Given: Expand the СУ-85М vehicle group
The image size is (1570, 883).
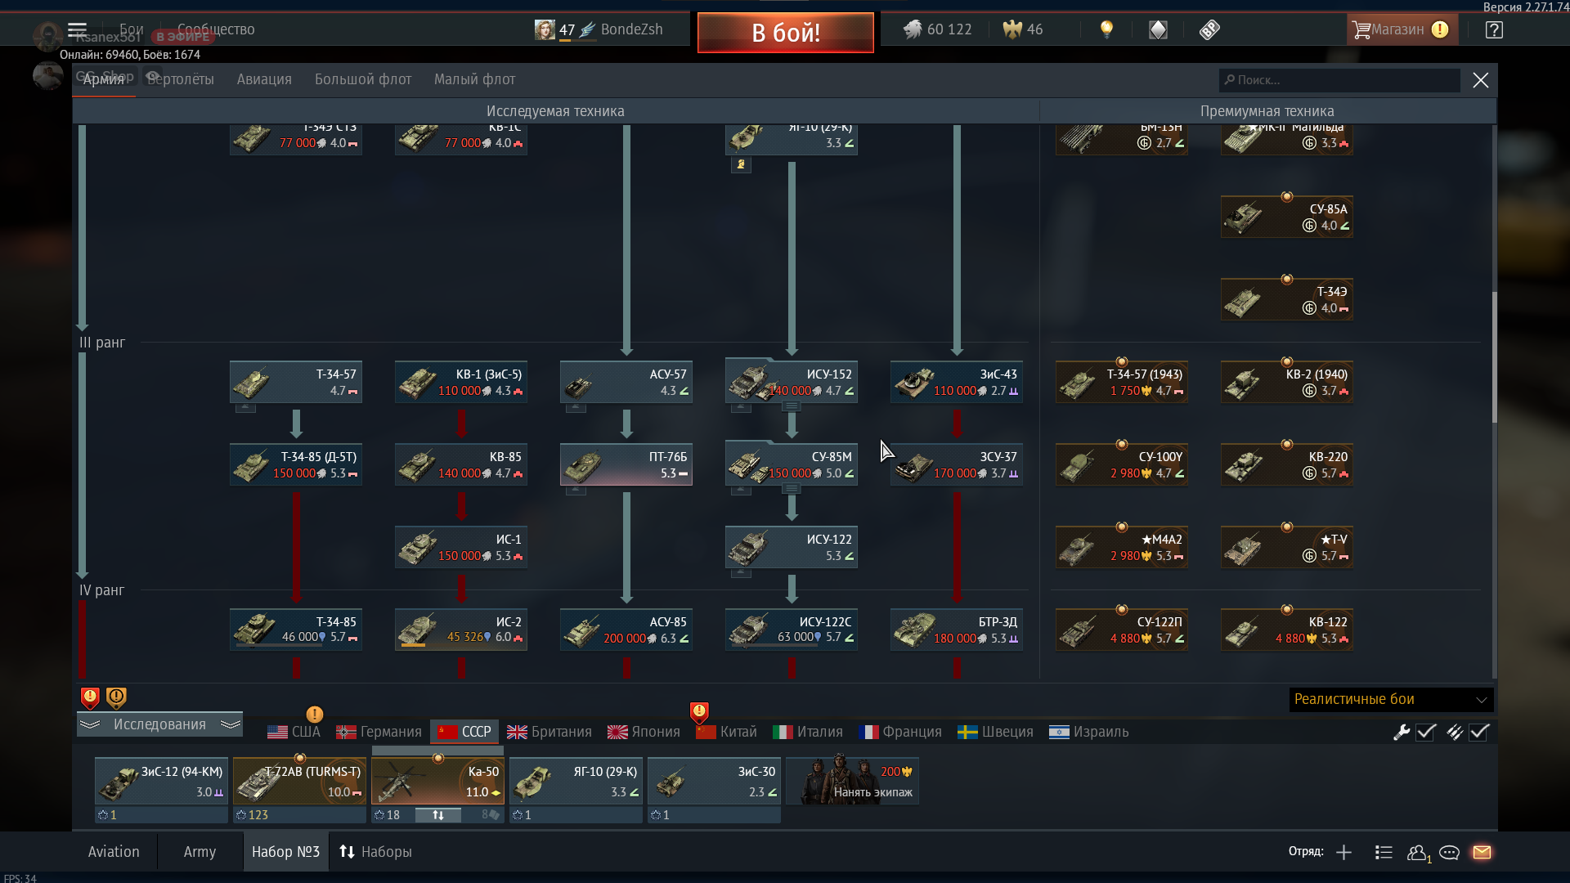Looking at the screenshot, I should click(x=791, y=489).
